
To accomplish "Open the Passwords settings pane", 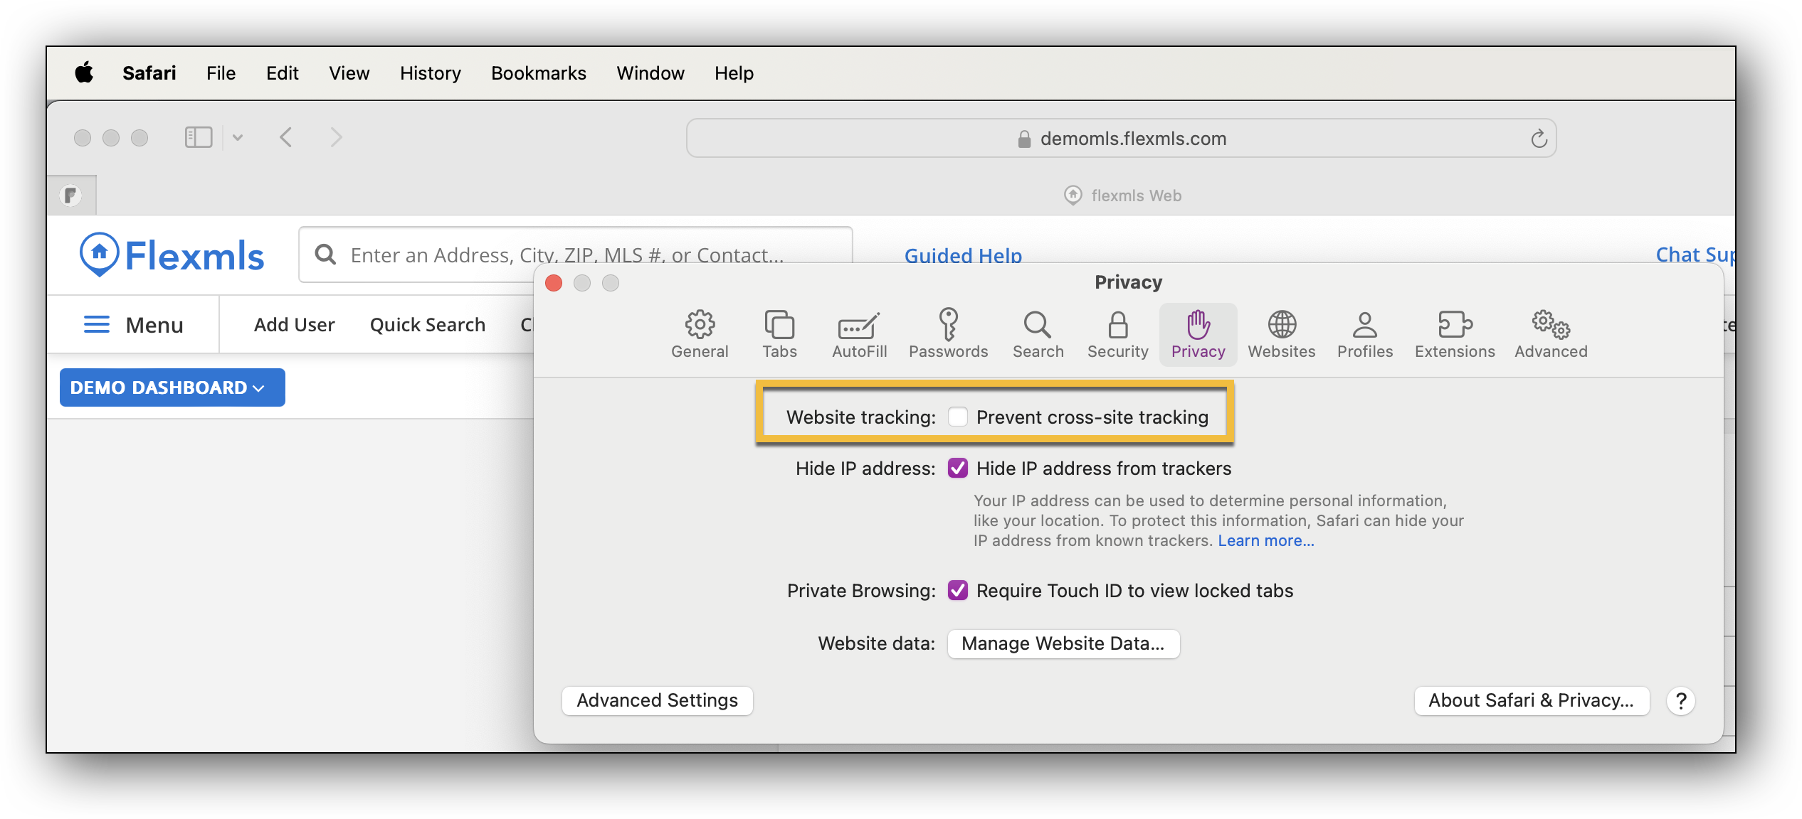I will pos(948,334).
